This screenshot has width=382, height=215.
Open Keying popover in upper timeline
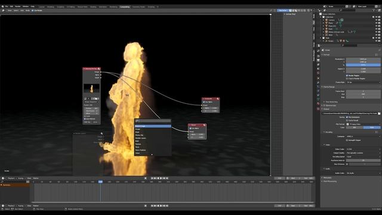21,178
